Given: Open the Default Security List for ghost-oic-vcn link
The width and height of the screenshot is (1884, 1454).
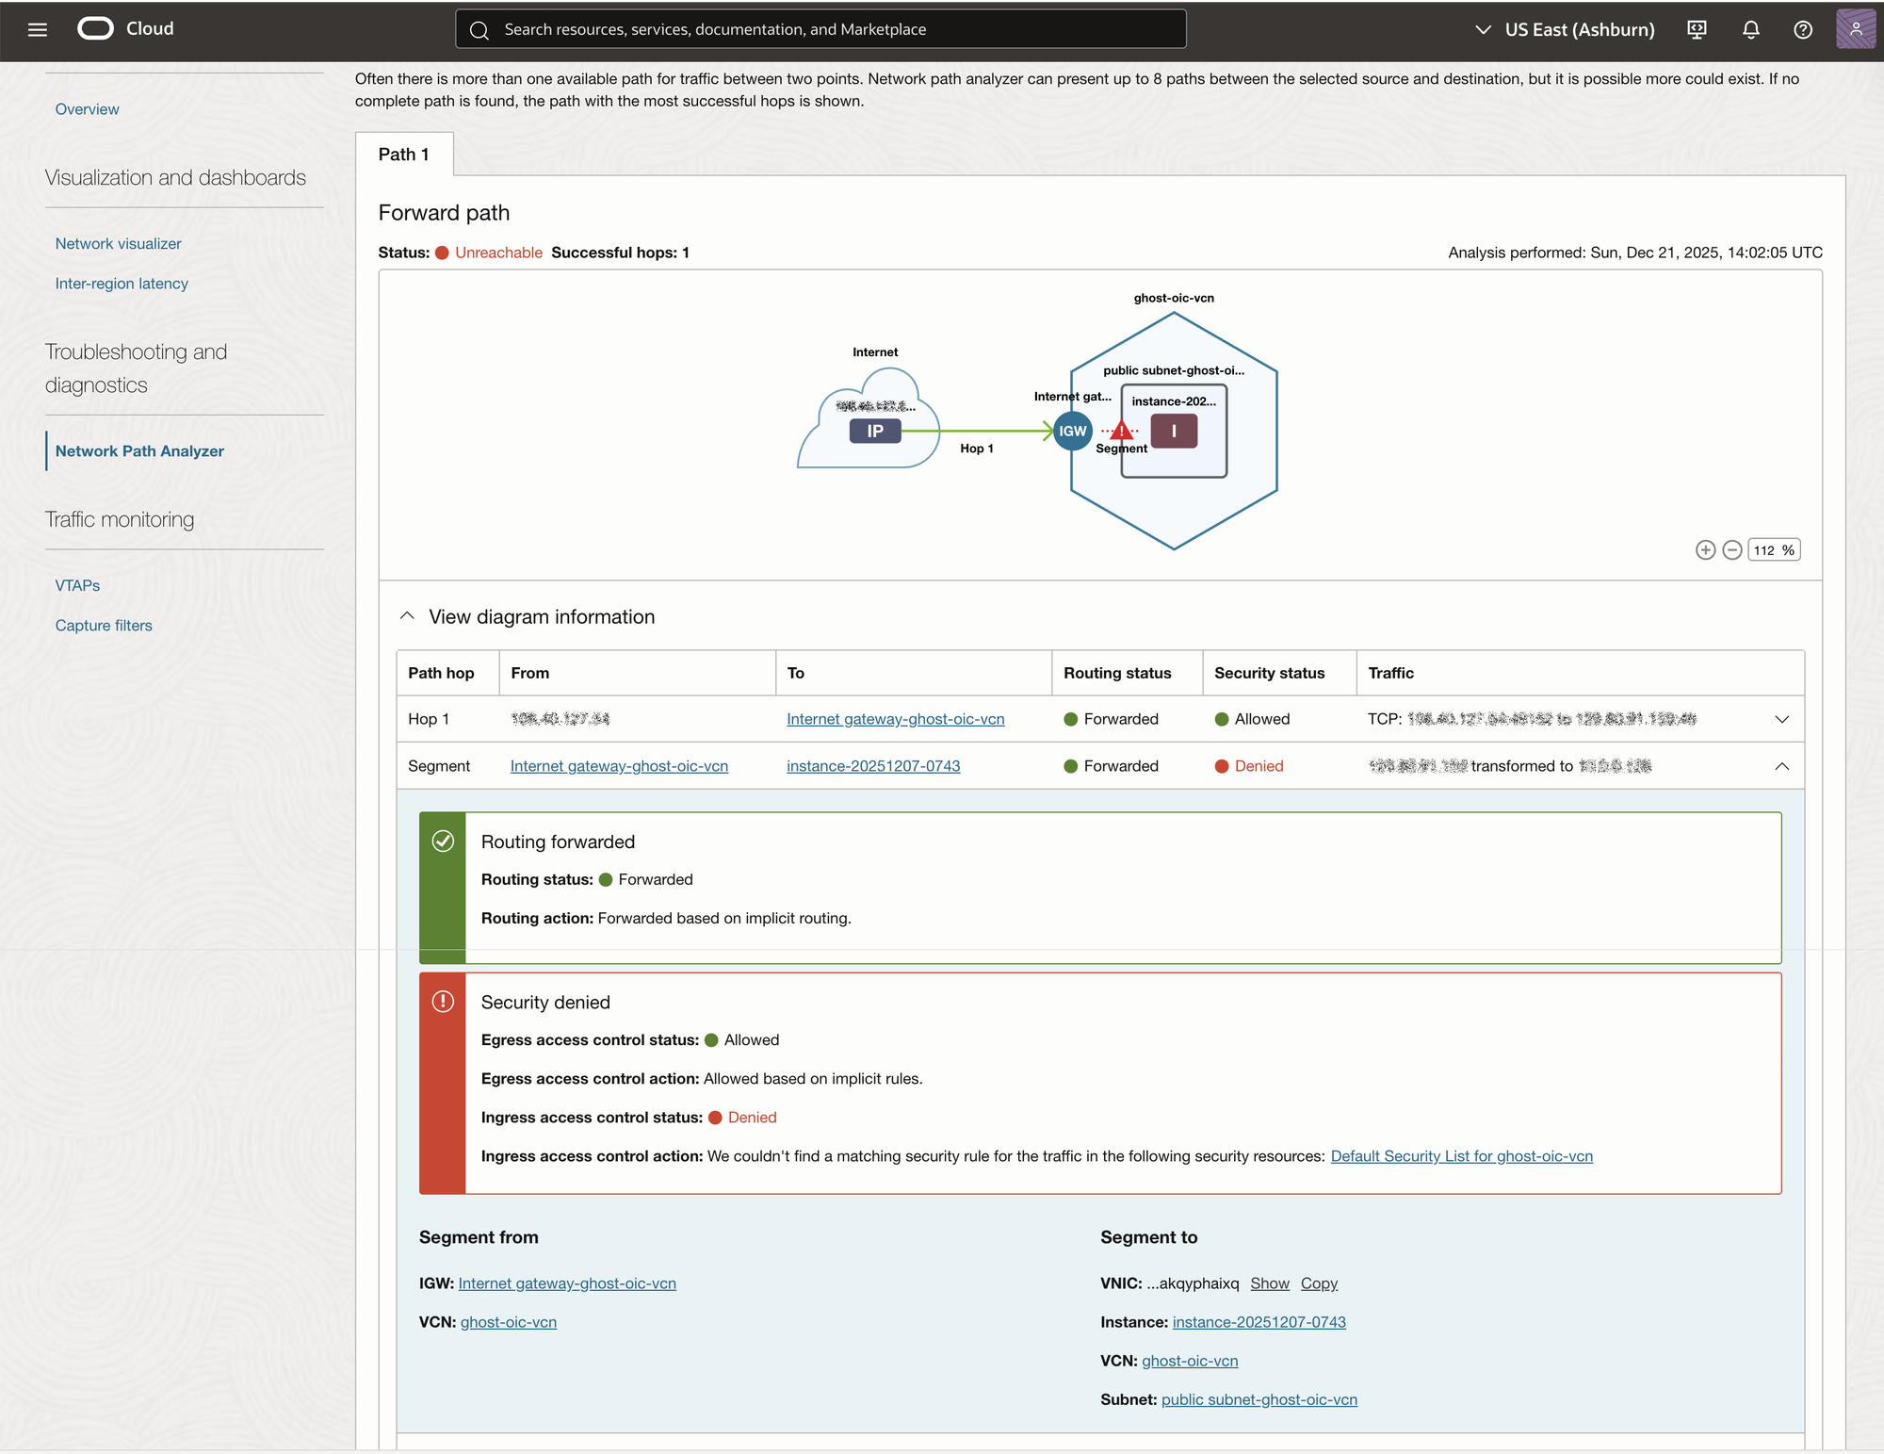Looking at the screenshot, I should click(1461, 1156).
